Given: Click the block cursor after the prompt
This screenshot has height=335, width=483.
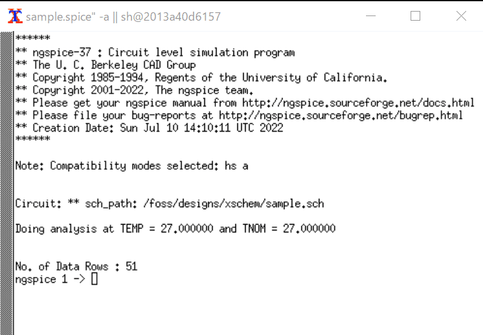Looking at the screenshot, I should coord(94,279).
